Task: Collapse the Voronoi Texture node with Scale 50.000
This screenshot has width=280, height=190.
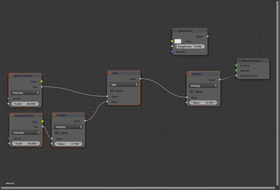Action: click(12, 116)
